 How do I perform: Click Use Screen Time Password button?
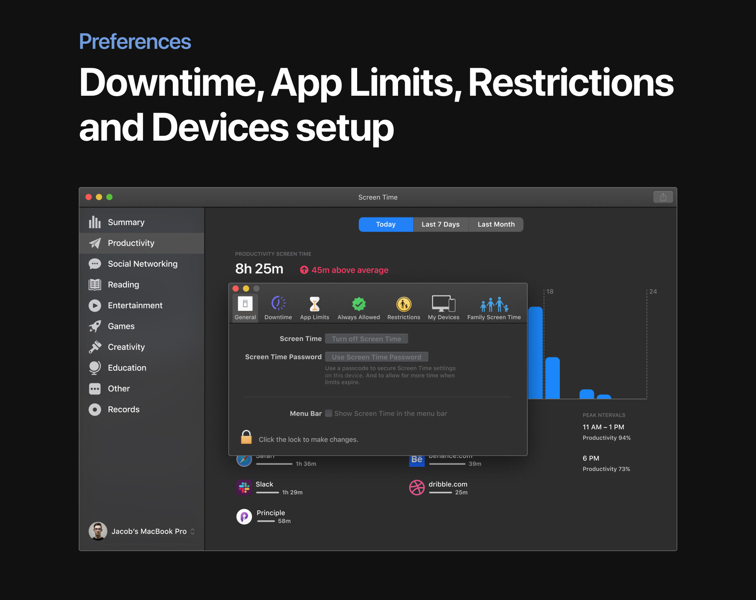point(376,357)
